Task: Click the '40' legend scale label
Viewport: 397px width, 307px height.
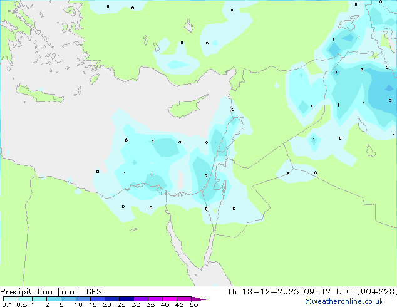Action: pos(165,304)
